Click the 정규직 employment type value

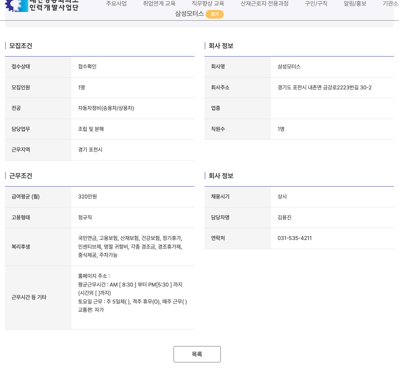coord(85,217)
